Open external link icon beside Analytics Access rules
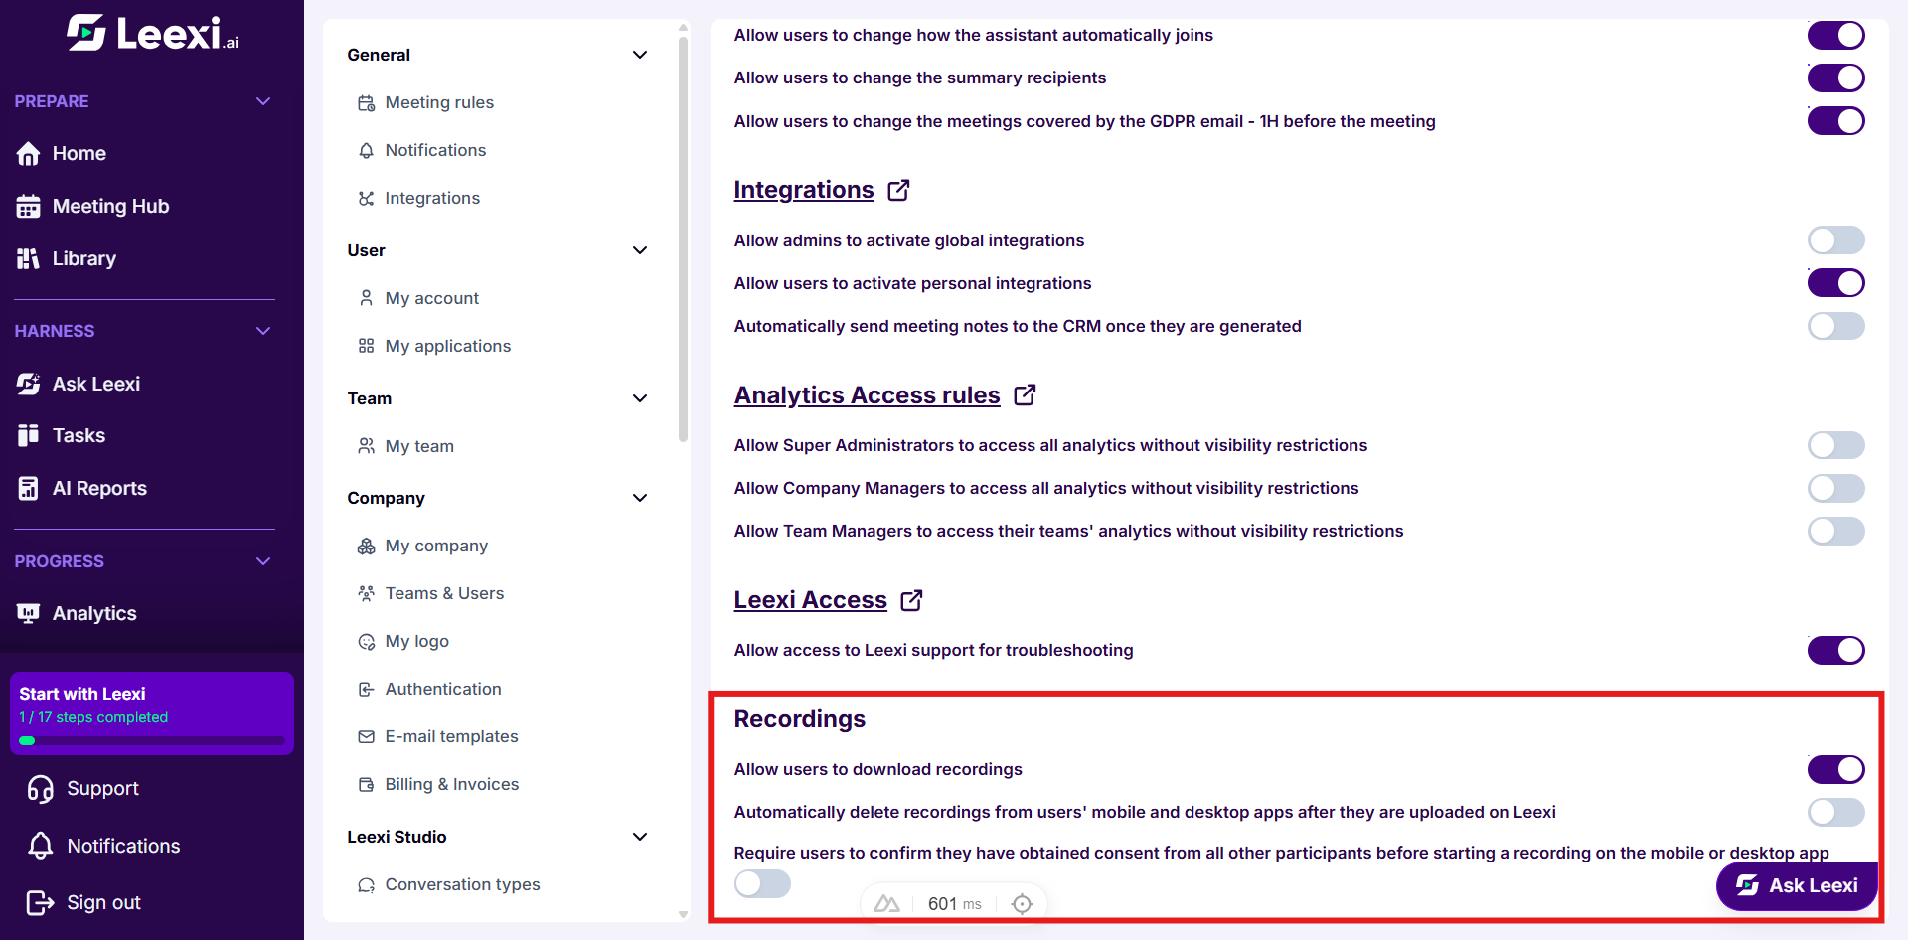This screenshot has height=940, width=1908. pyautogui.click(x=1025, y=395)
